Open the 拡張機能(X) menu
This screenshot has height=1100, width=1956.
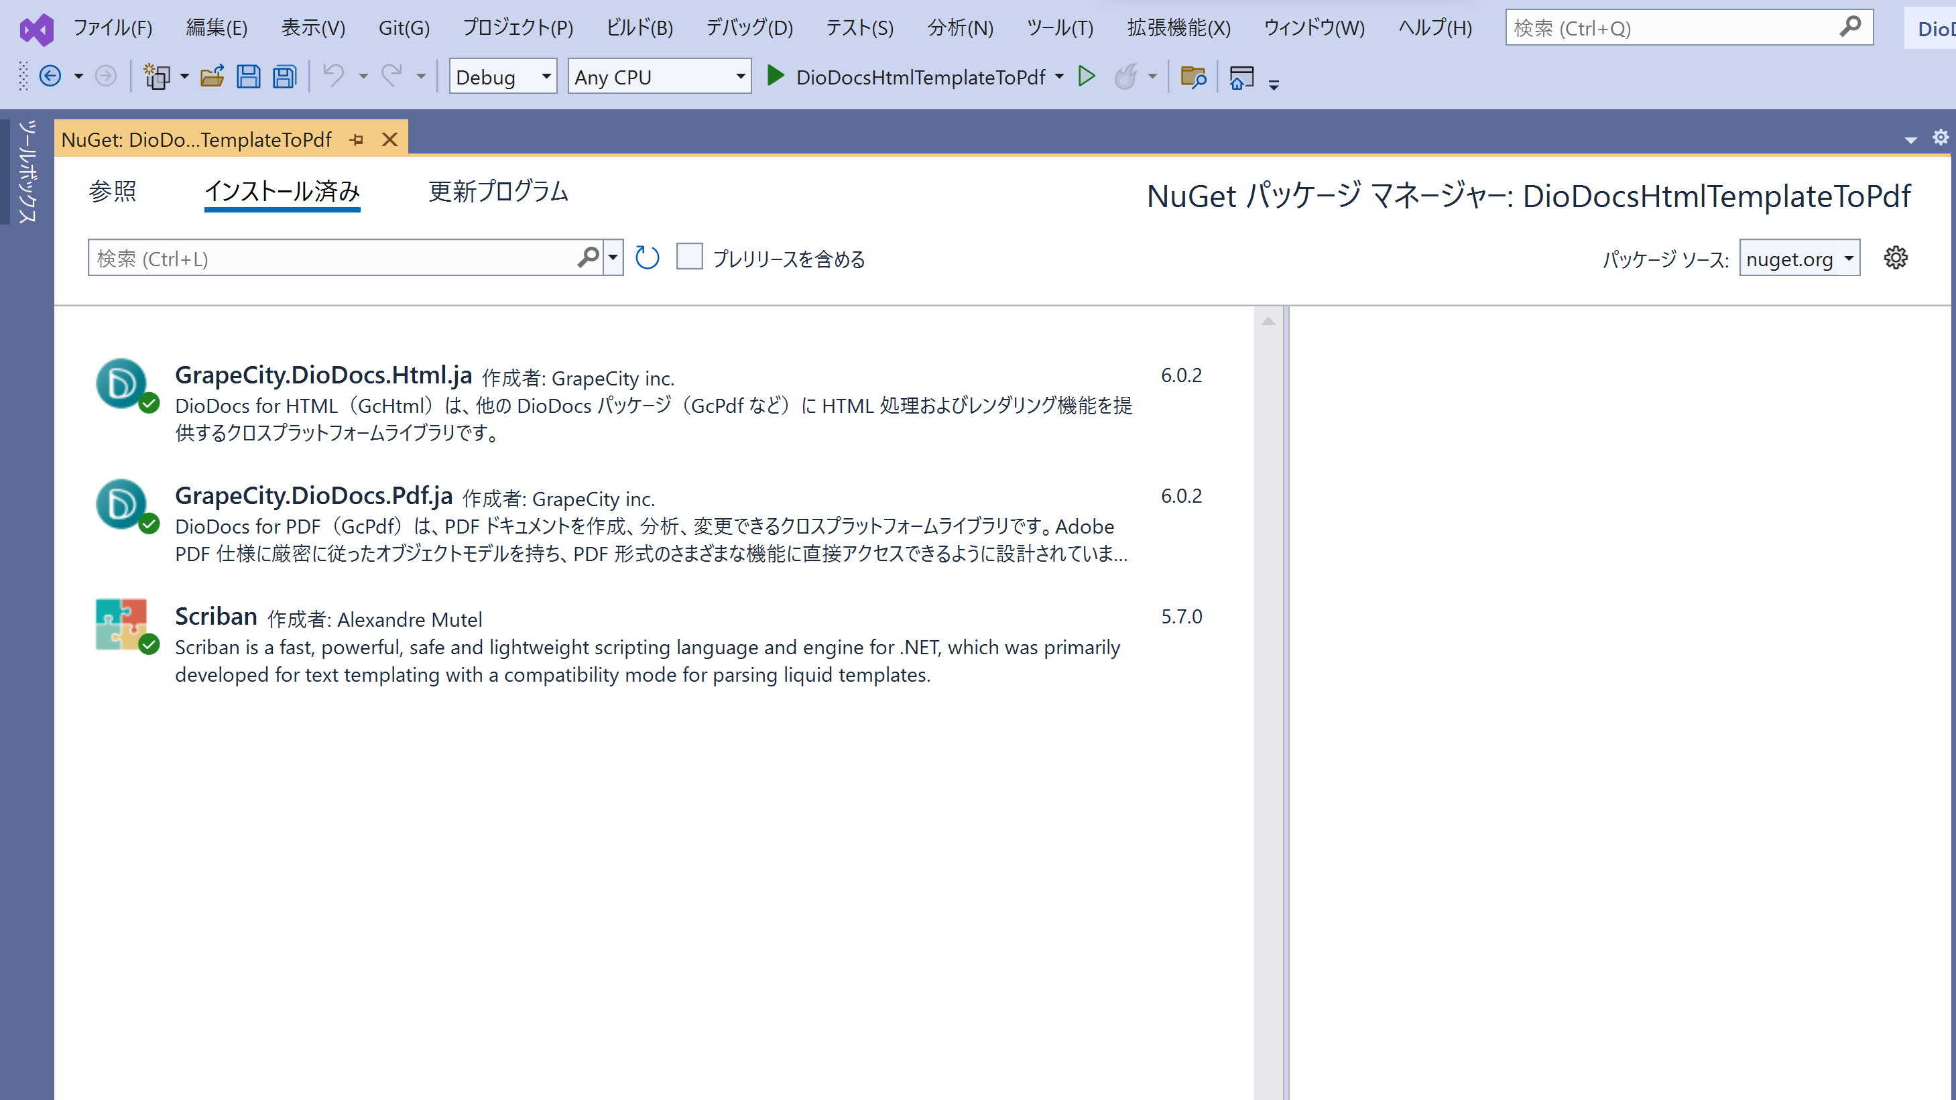coord(1178,28)
